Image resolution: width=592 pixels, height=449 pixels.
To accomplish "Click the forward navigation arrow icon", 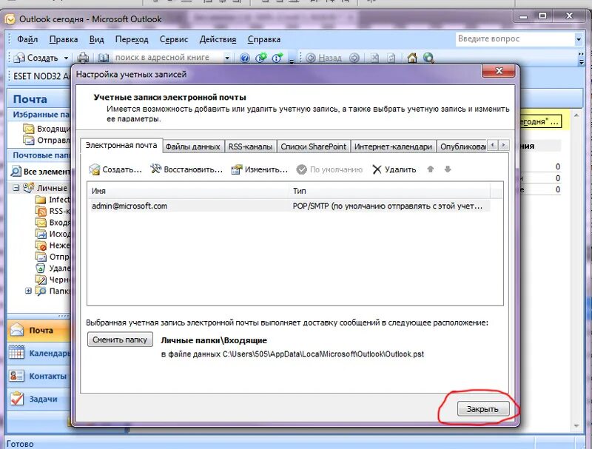I will (354, 58).
